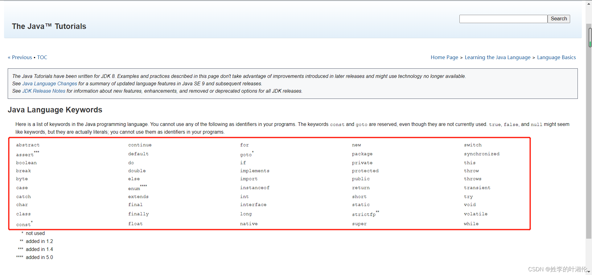Select the keyword package
The width and height of the screenshot is (592, 275).
(x=362, y=154)
